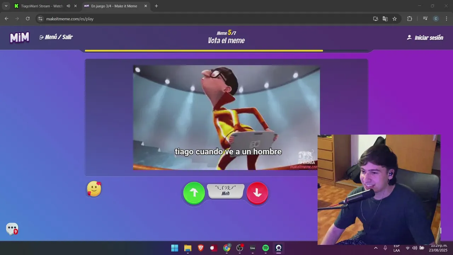Mute the TiagoWarri Stream tab audio
The height and width of the screenshot is (255, 453).
tap(68, 6)
